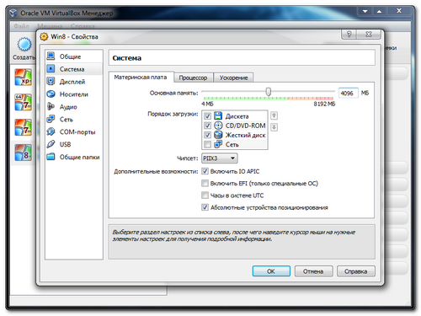Click the green zone of memory scale
Screen dimensions: 421x316
pyautogui.click(x=246, y=99)
